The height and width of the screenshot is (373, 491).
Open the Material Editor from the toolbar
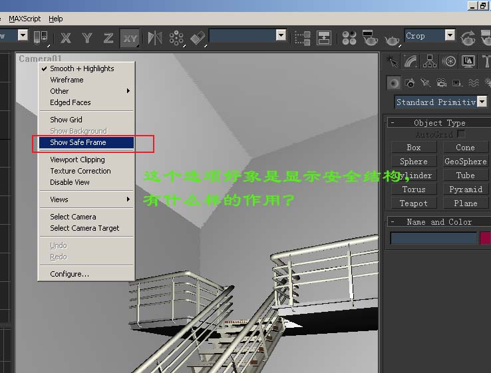click(x=349, y=38)
